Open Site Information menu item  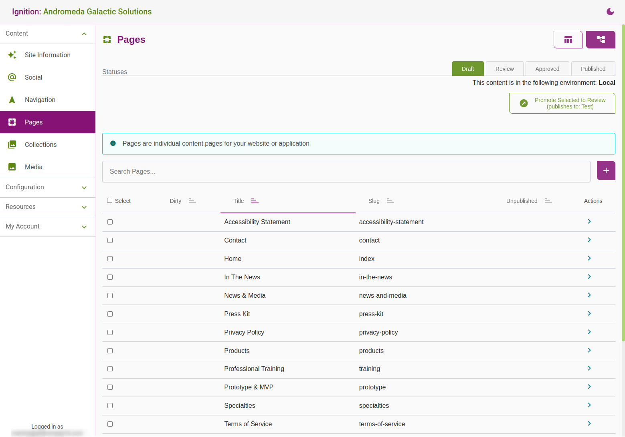[48, 55]
